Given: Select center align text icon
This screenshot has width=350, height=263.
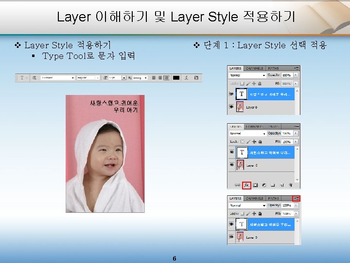Looking at the screenshot, I should tap(160, 78).
